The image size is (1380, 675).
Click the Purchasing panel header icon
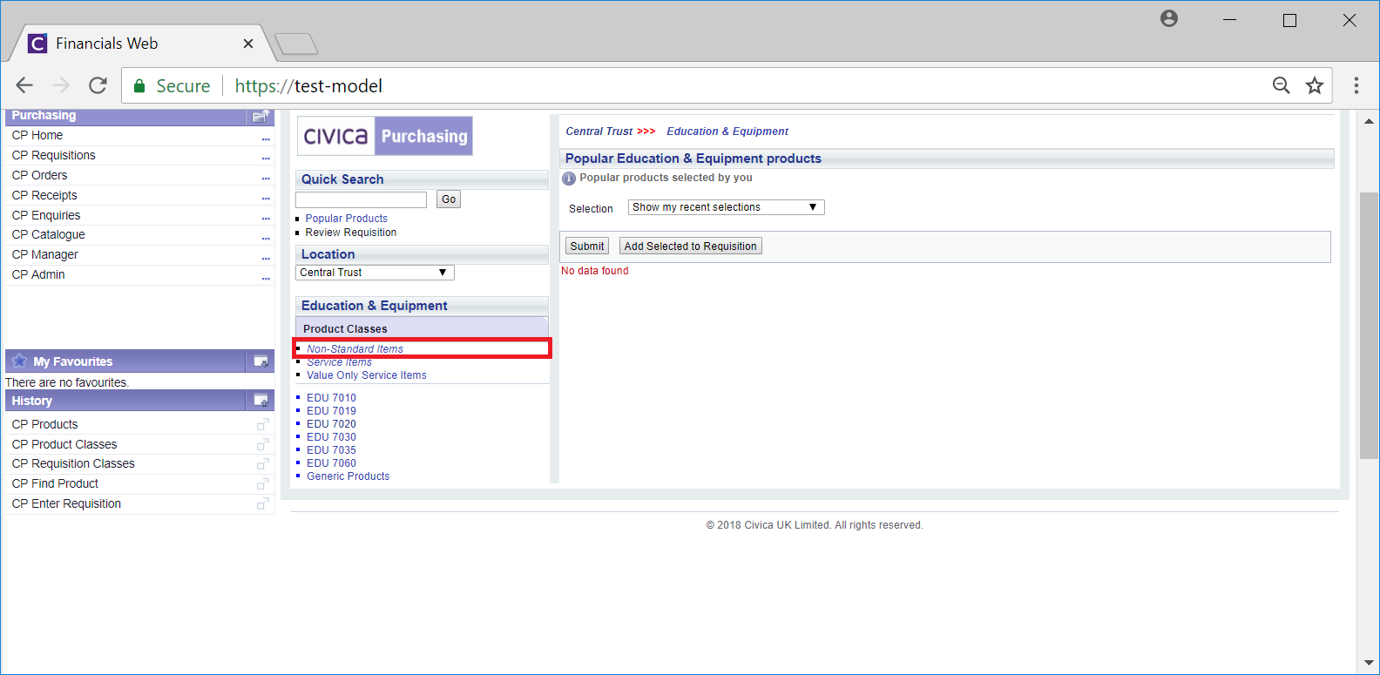click(x=260, y=116)
